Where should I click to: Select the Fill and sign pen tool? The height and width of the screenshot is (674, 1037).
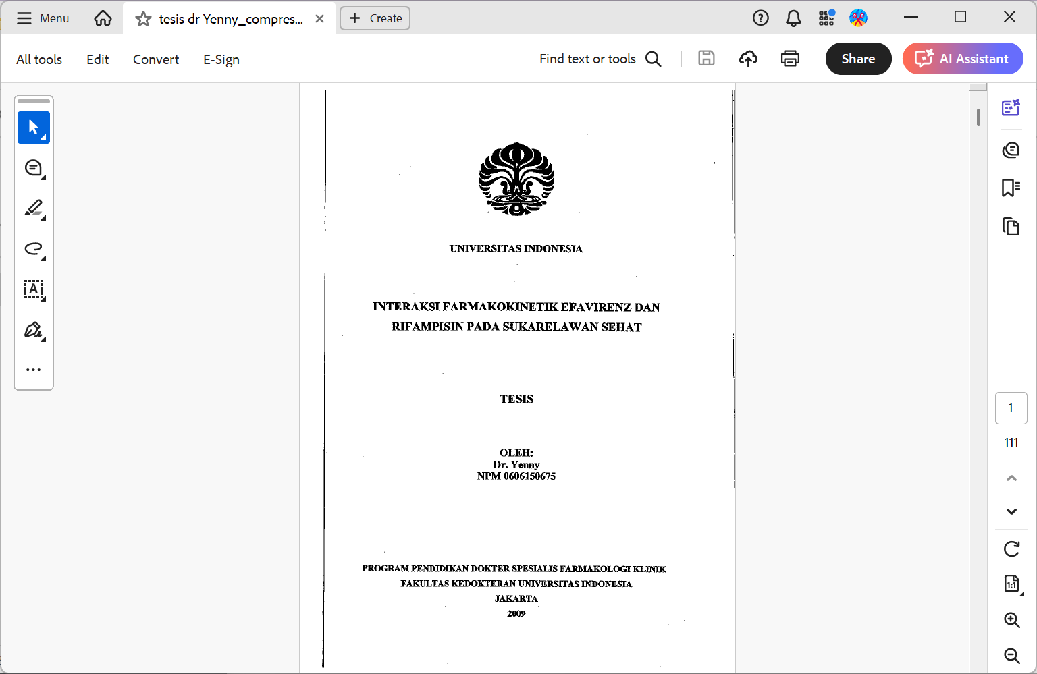click(x=34, y=330)
